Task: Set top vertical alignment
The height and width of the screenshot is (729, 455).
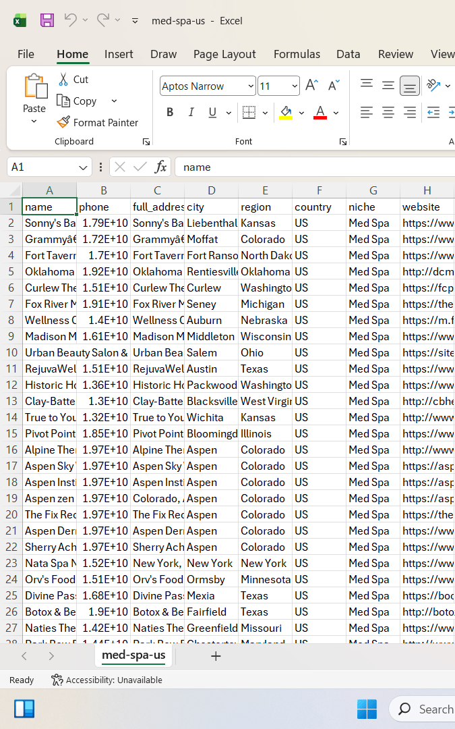Action: coord(367,86)
